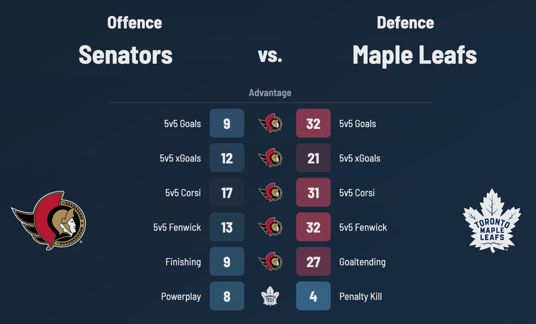Click the Maple Leafs advantage icon for Powerplay
Viewport: 536px width, 324px height.
point(270,296)
